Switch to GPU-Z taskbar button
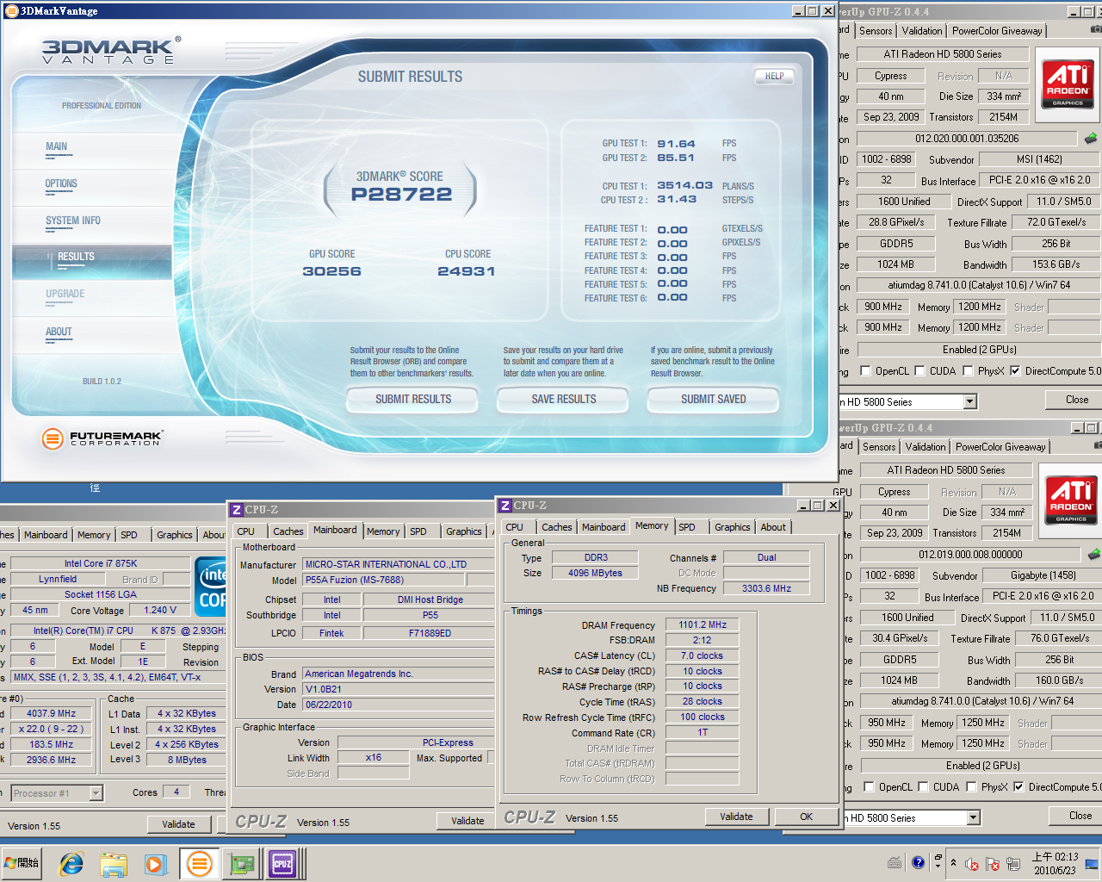This screenshot has height=882, width=1102. pos(243,863)
